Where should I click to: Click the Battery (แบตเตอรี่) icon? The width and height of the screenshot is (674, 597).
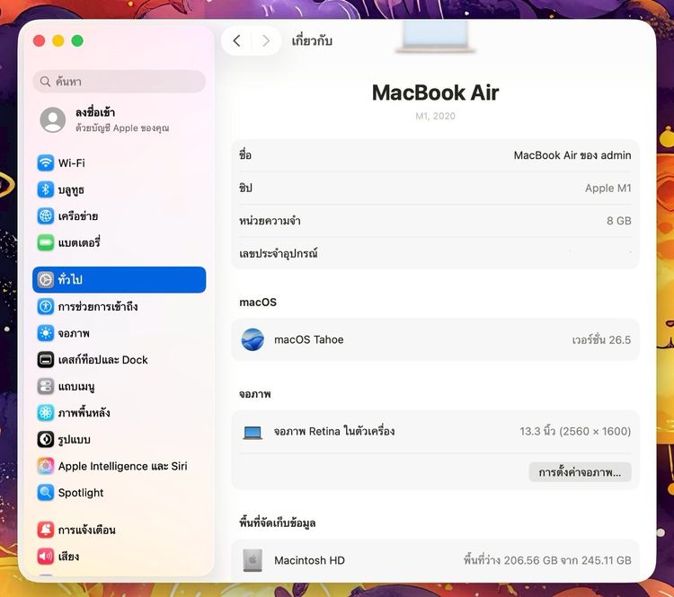point(45,242)
